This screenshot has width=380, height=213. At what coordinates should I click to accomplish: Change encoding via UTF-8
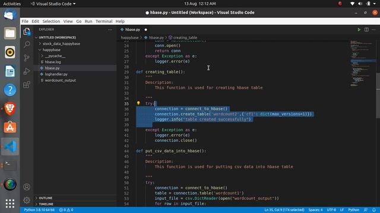pos(331,210)
